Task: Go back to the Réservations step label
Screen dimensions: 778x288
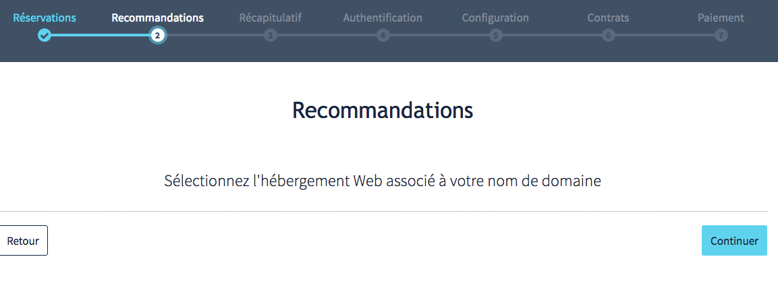Action: coord(45,18)
